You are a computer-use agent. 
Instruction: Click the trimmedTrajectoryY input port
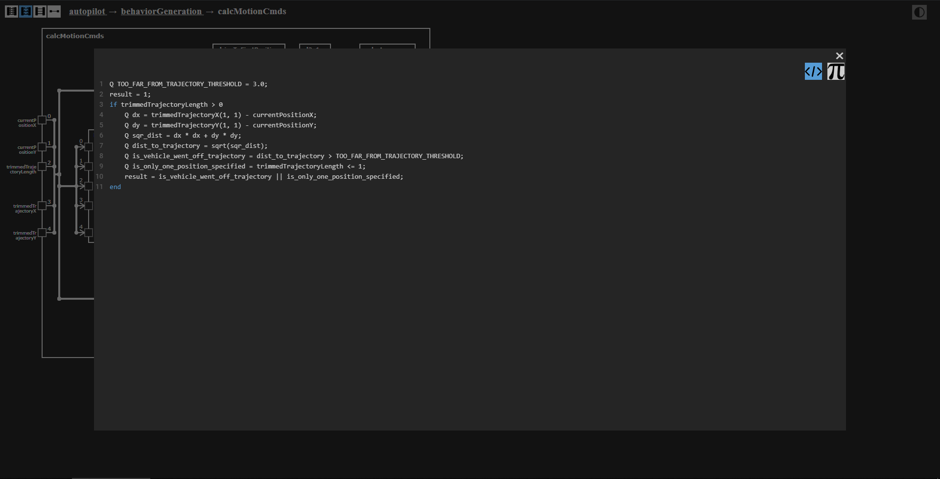[42, 233]
